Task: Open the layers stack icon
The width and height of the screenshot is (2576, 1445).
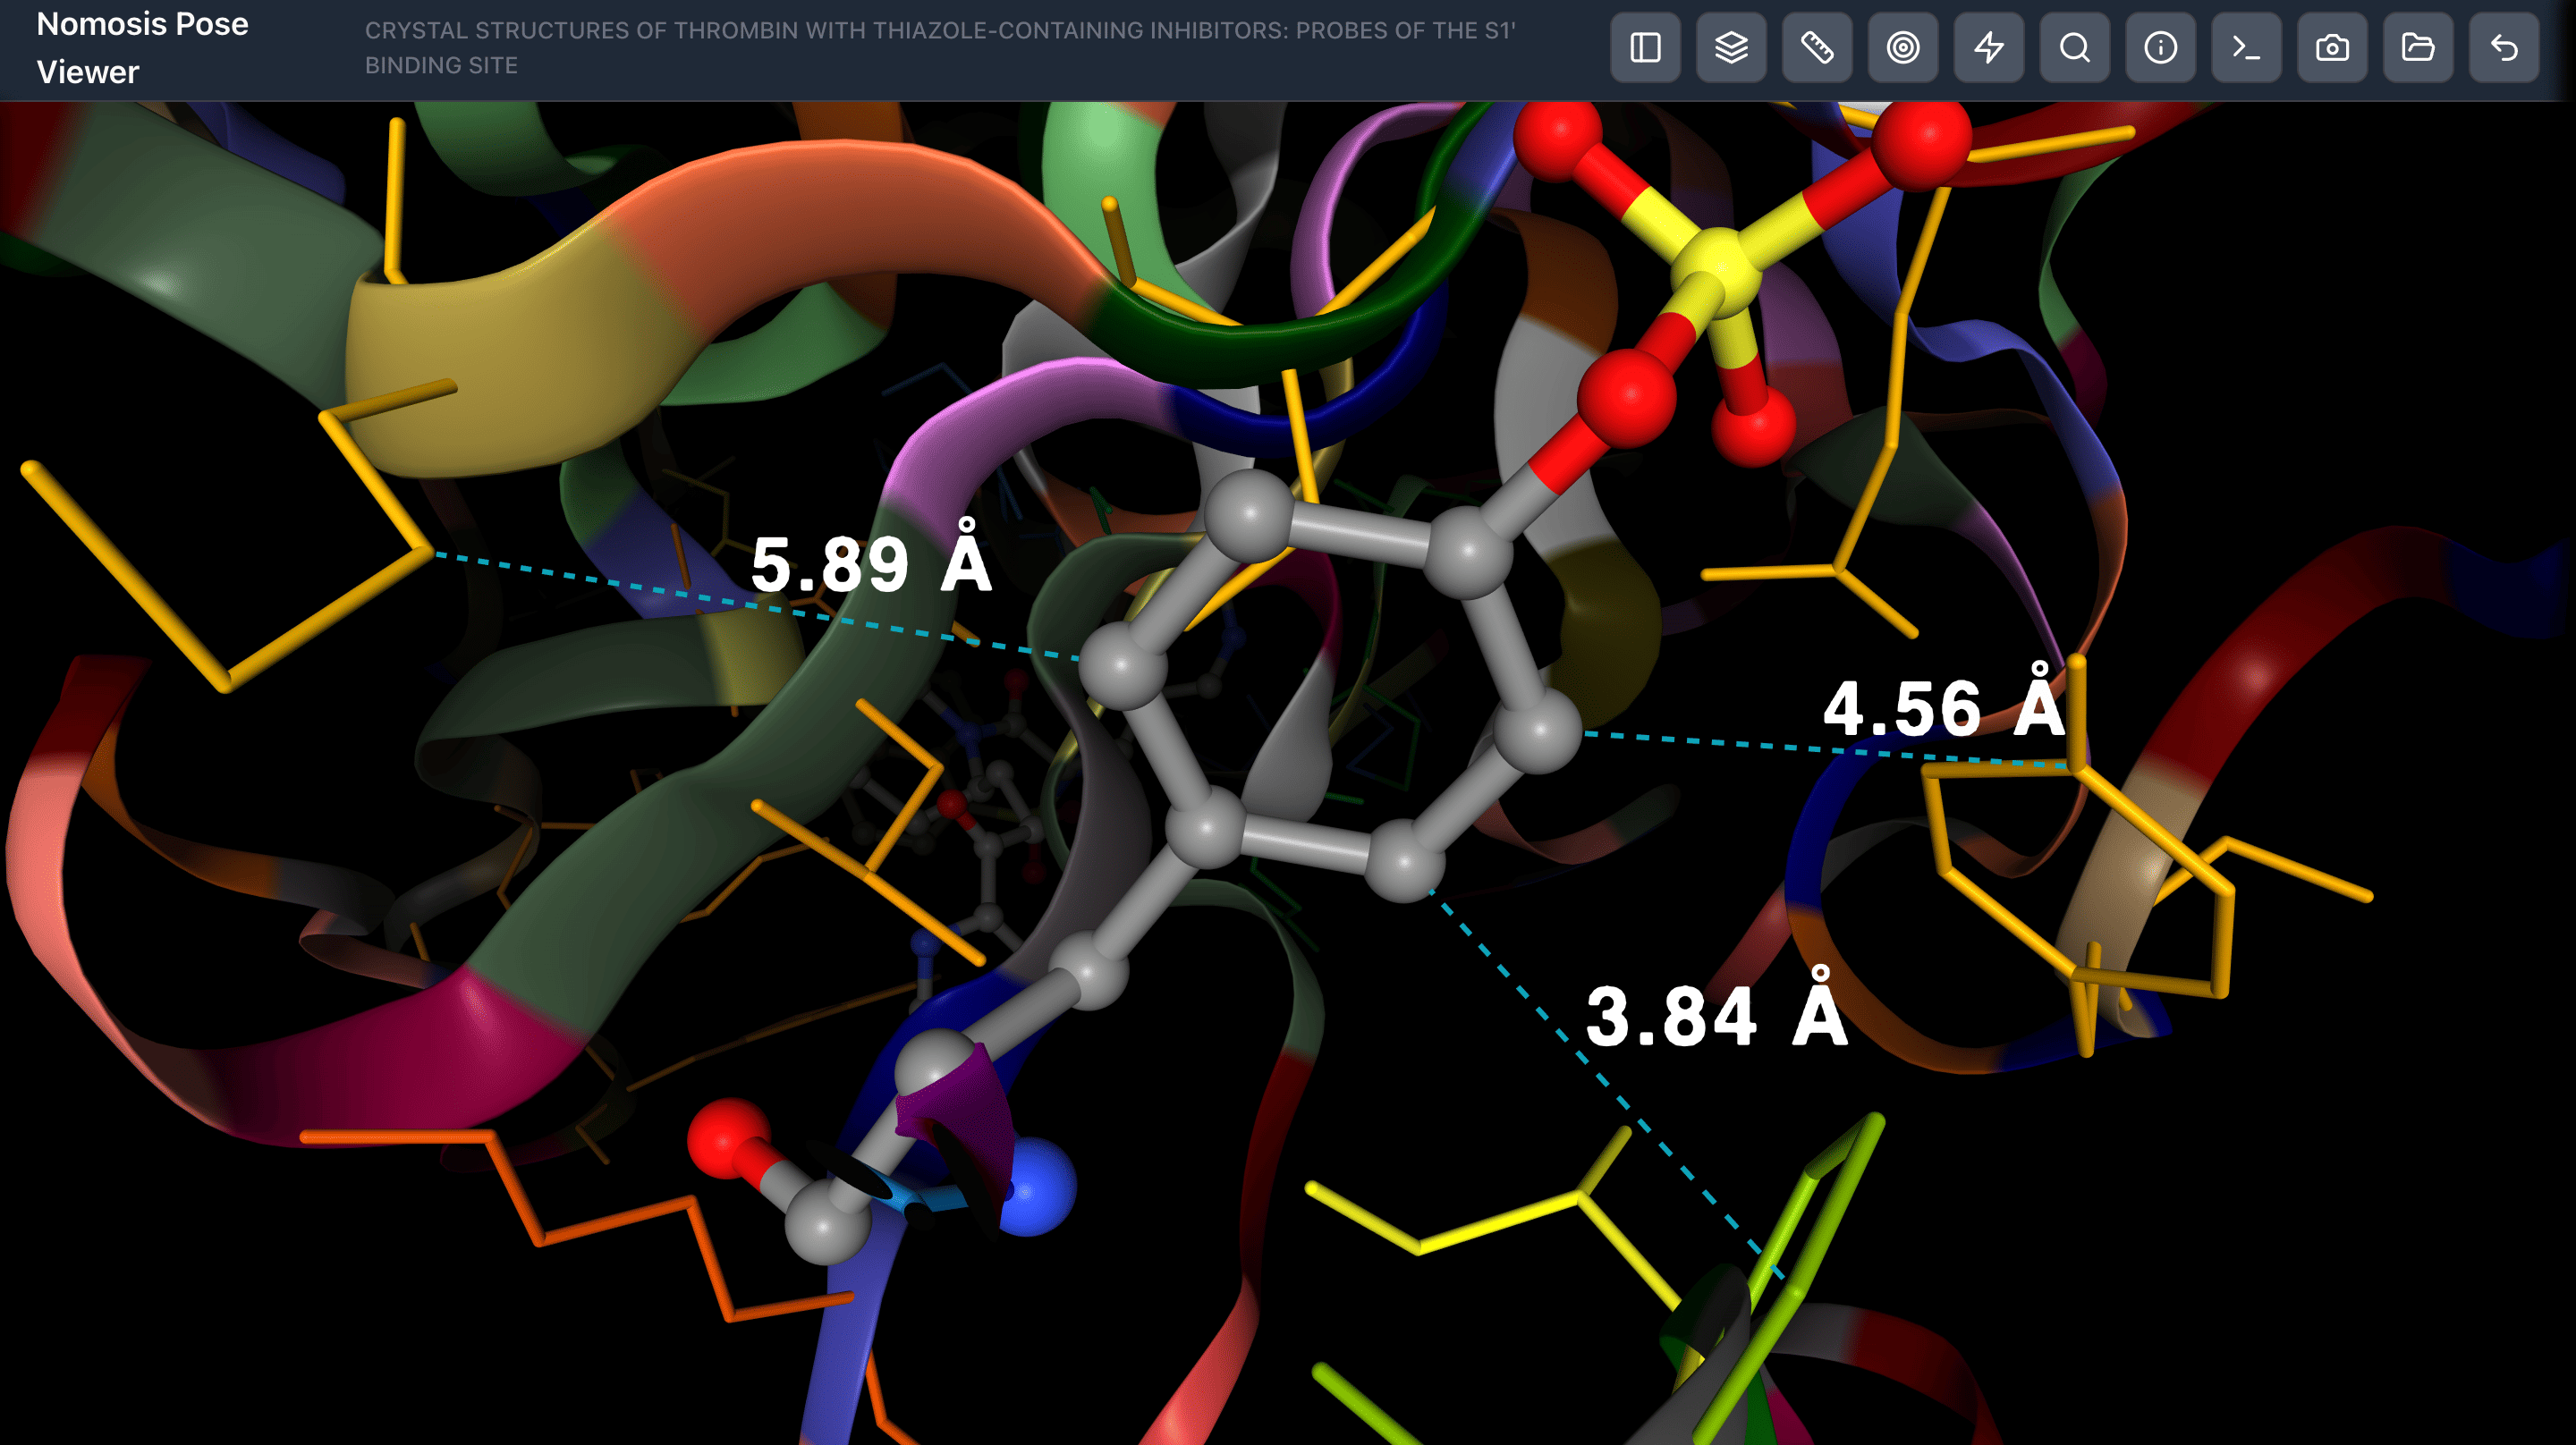Action: tap(1731, 47)
